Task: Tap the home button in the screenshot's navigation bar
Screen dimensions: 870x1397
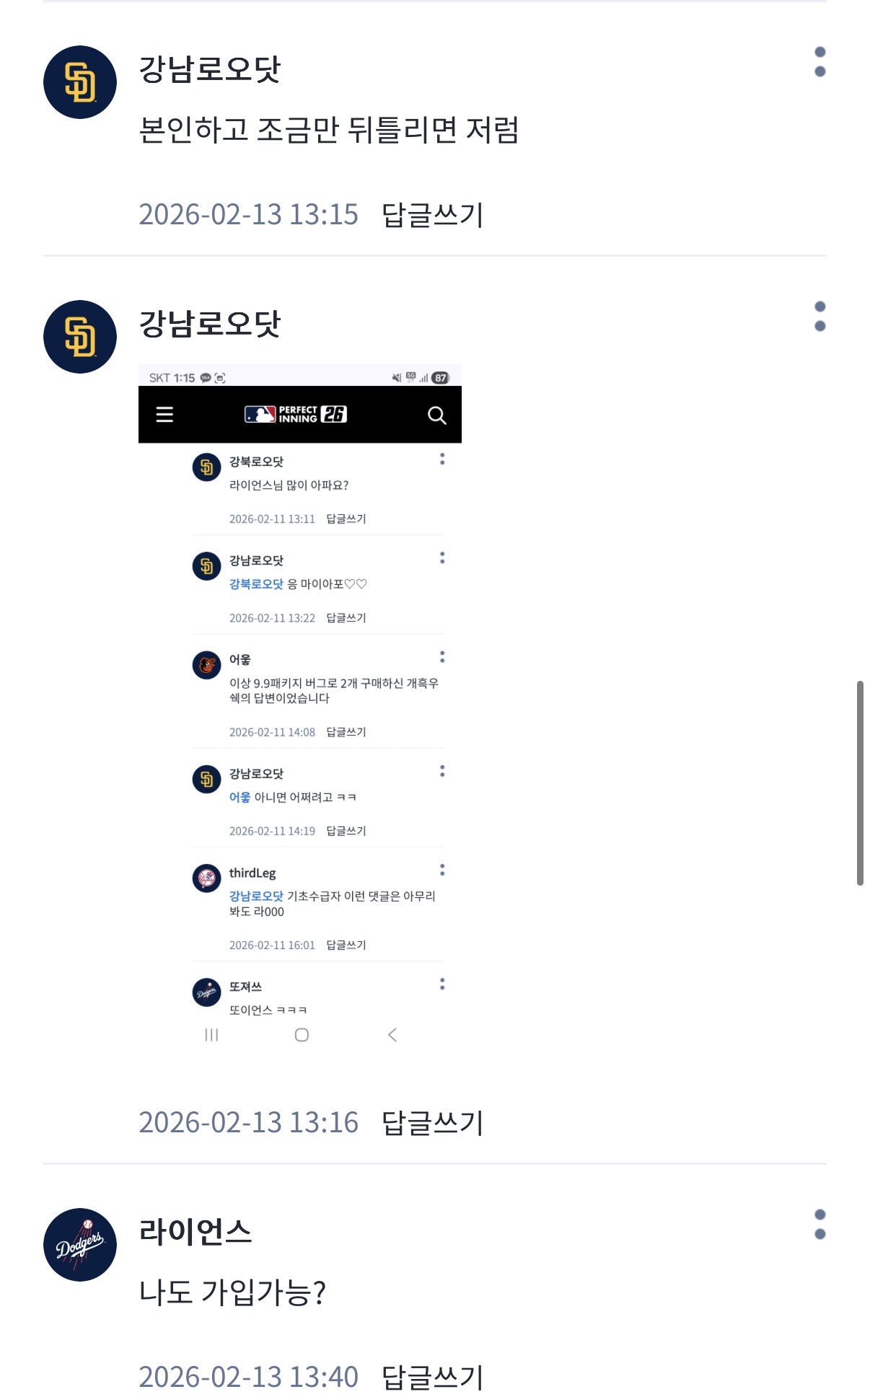Action: coord(302,1035)
